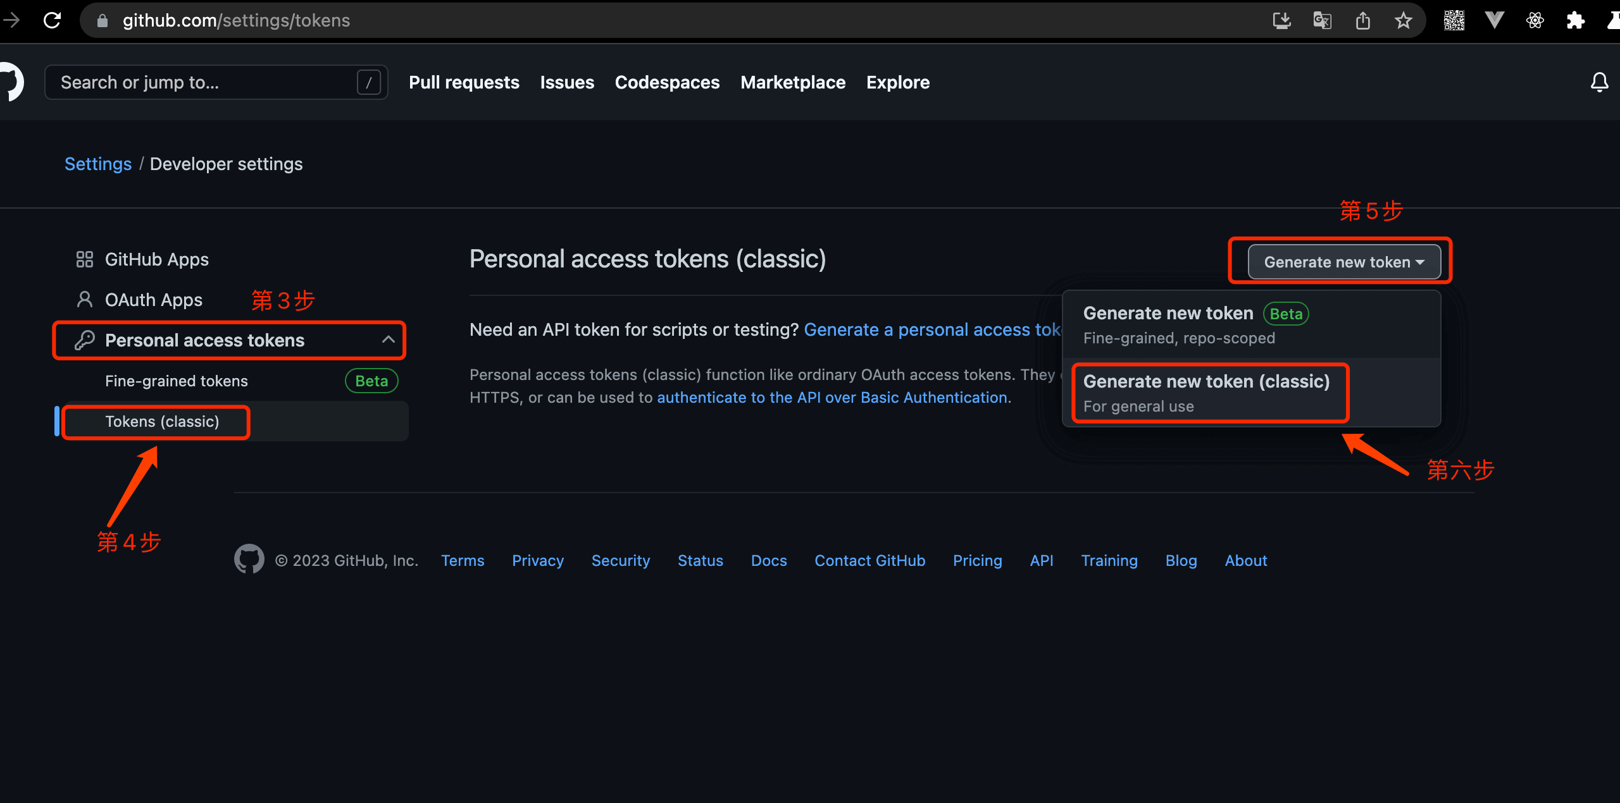The width and height of the screenshot is (1620, 803).
Task: Click the forward navigation arrow
Action: 11,20
